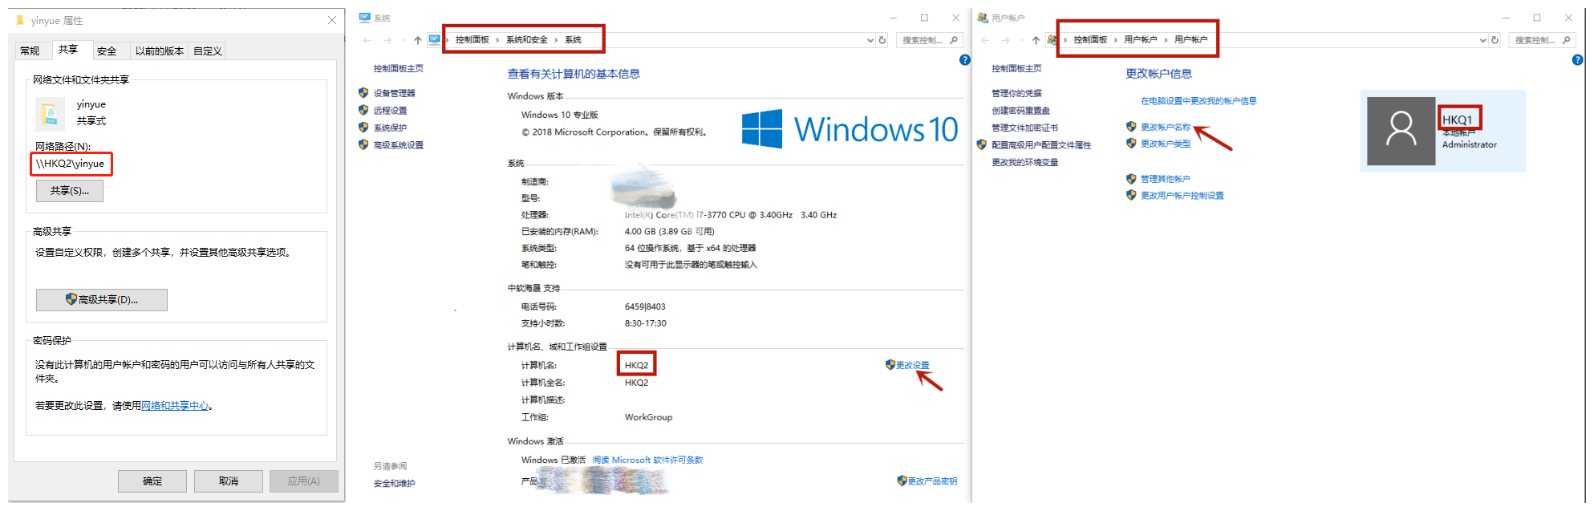
Task: Open the 安全 tab in properties
Action: [107, 51]
